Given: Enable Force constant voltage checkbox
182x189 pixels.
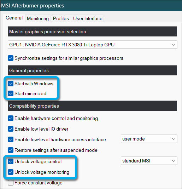Looking at the screenshot, I should [11, 183].
